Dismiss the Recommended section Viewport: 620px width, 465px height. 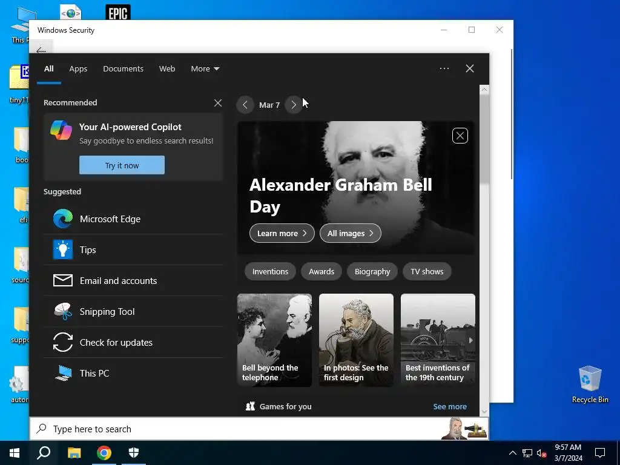click(x=218, y=103)
